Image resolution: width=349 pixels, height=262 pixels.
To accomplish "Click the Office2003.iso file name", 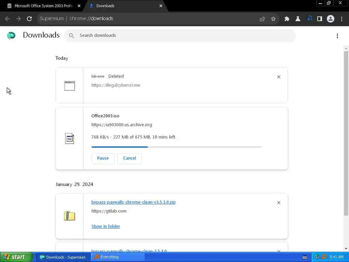I will [105, 116].
